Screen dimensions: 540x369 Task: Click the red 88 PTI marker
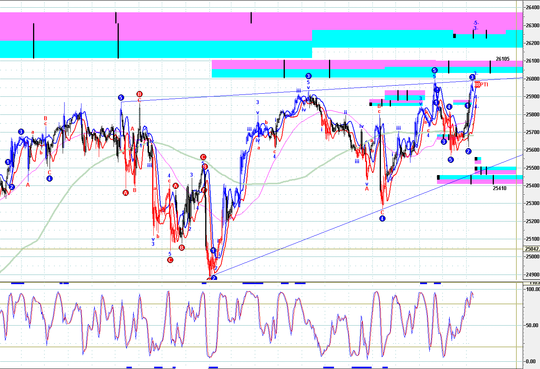coord(481,84)
